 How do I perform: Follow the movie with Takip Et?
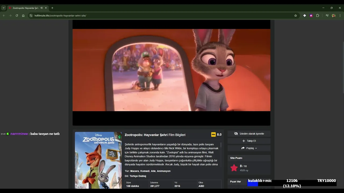coord(249,141)
